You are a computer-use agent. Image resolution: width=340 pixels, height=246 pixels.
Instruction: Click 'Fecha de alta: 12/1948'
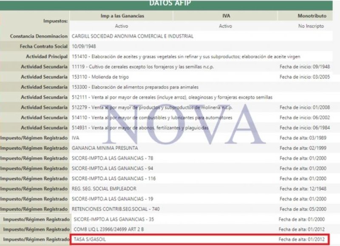pos(303,189)
